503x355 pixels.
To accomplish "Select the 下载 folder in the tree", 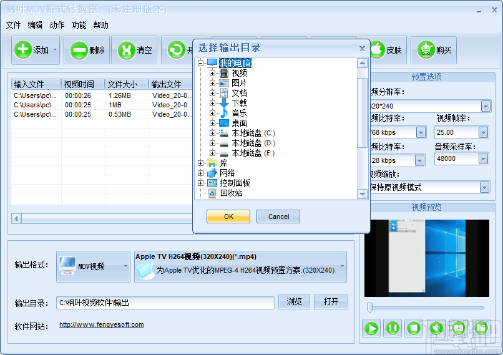I will click(239, 103).
